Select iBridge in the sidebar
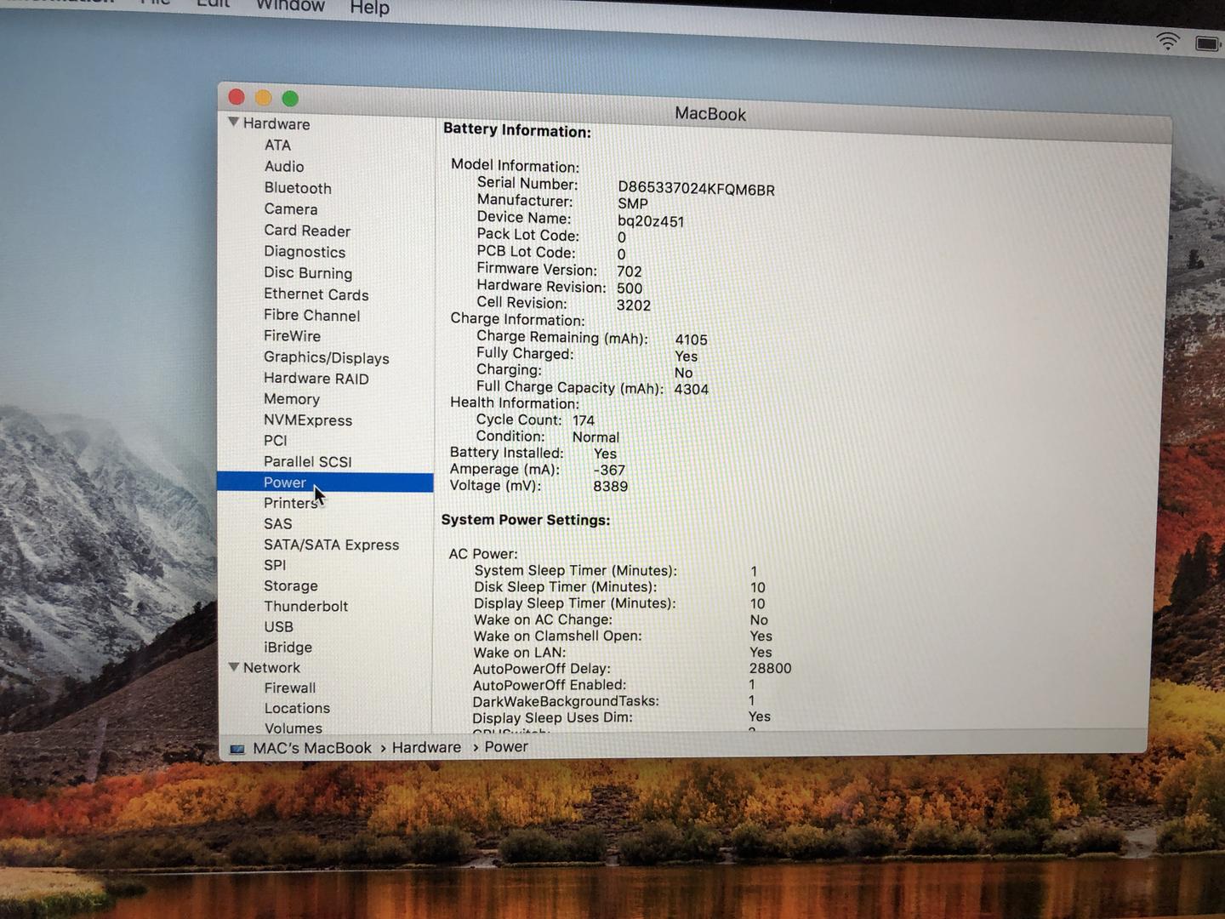1225x919 pixels. point(288,648)
